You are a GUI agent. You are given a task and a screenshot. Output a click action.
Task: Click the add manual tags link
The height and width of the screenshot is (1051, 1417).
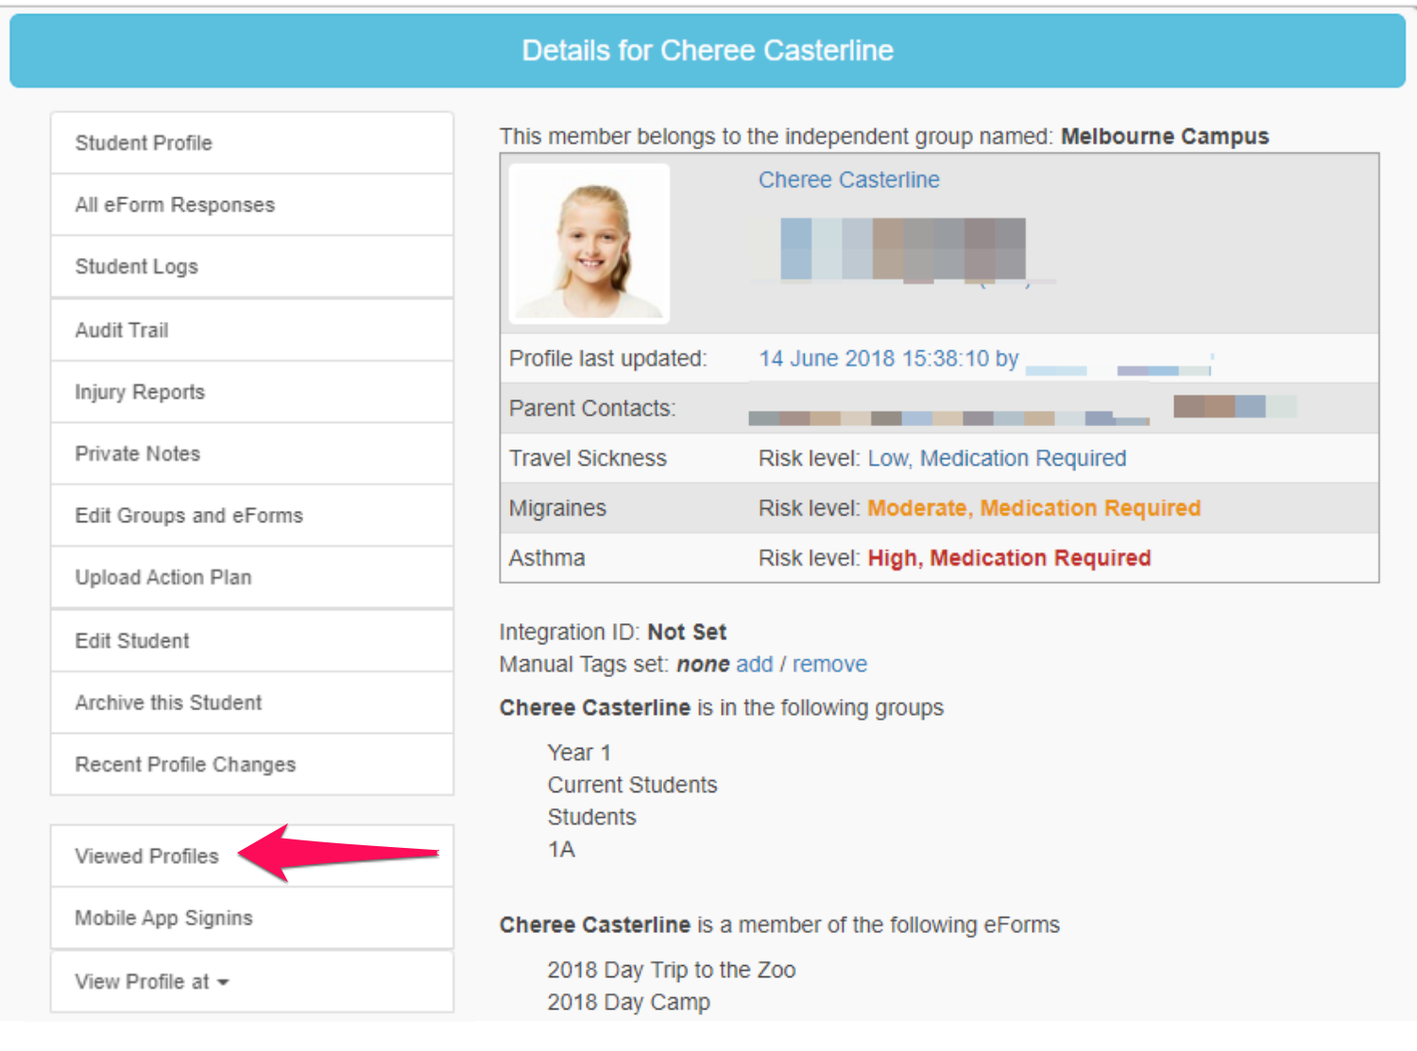coord(754,664)
